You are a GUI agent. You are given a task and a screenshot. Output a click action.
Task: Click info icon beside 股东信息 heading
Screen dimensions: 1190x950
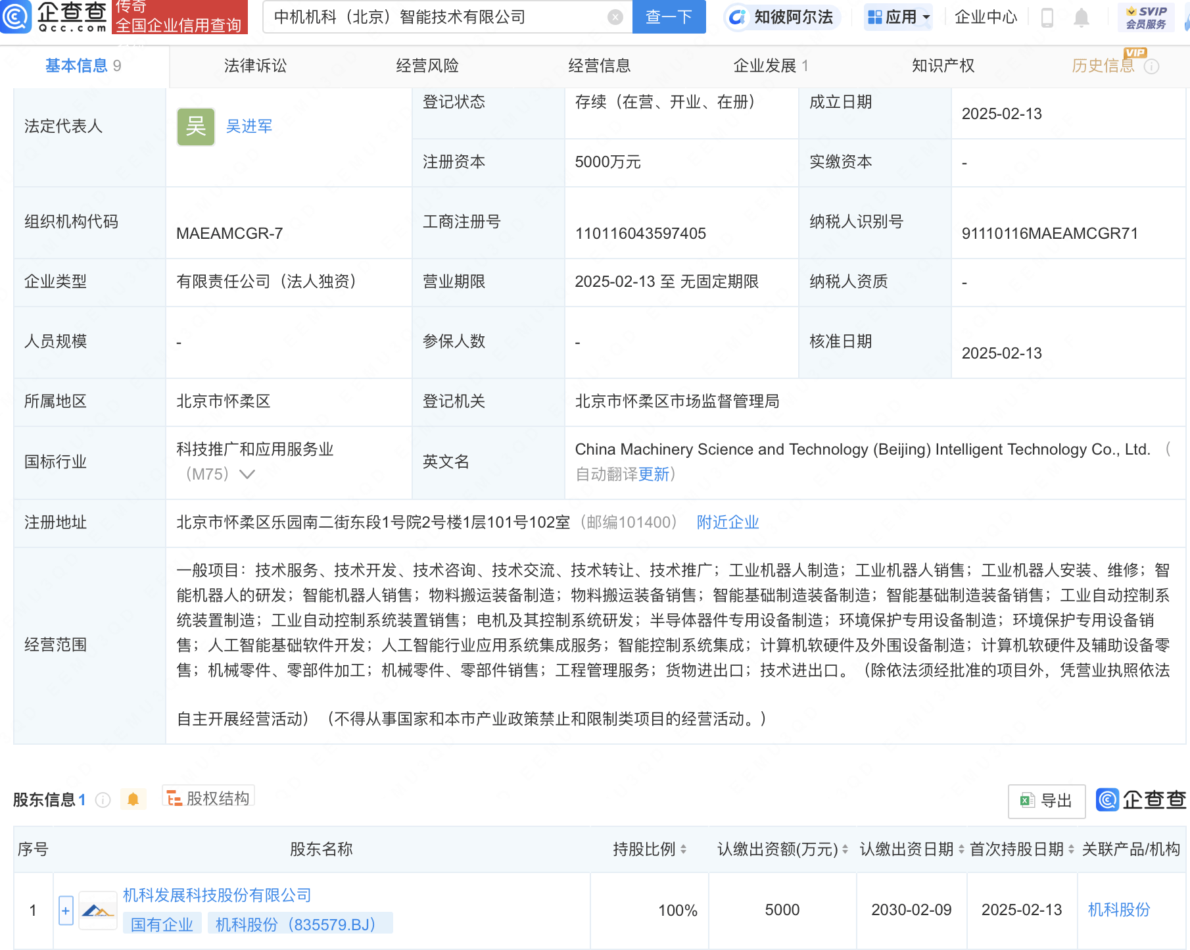point(103,799)
